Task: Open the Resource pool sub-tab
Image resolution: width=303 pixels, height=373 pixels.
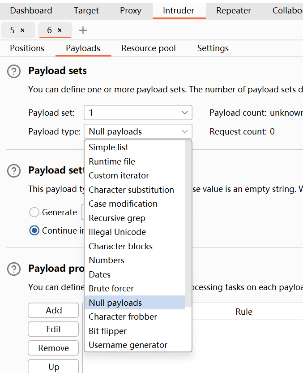Action: (149, 48)
